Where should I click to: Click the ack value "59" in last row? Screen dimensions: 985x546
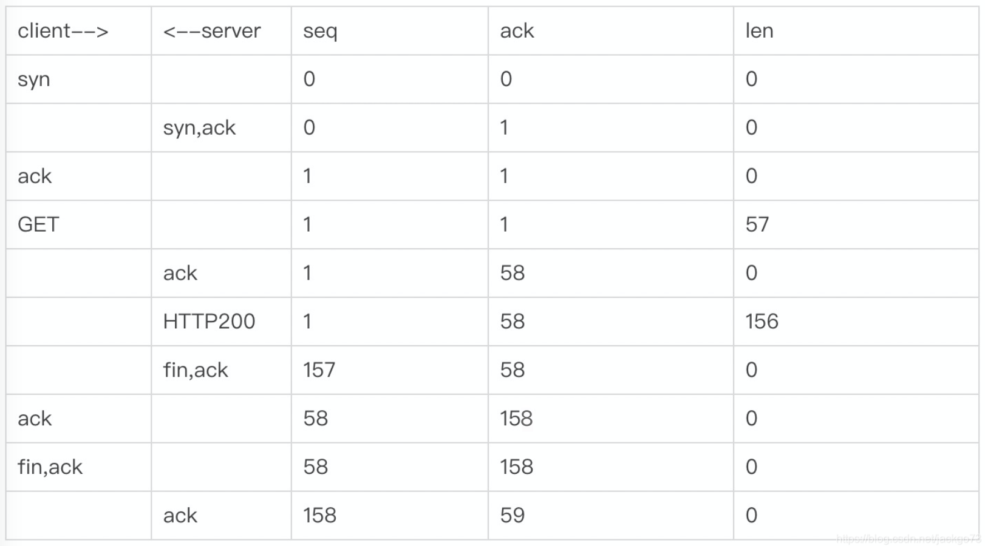tap(512, 516)
